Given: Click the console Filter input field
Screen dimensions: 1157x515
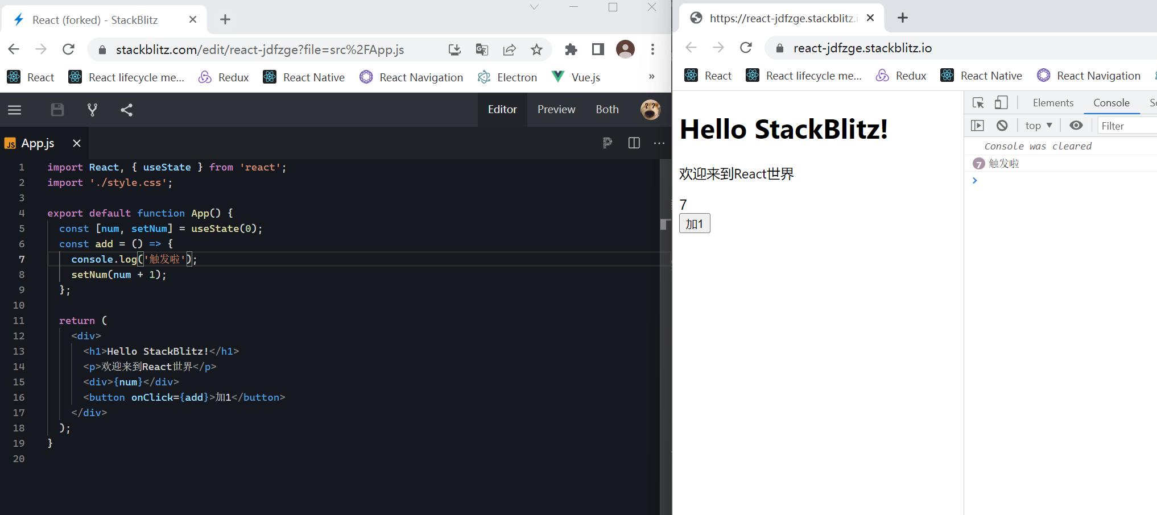Looking at the screenshot, I should 1126,126.
